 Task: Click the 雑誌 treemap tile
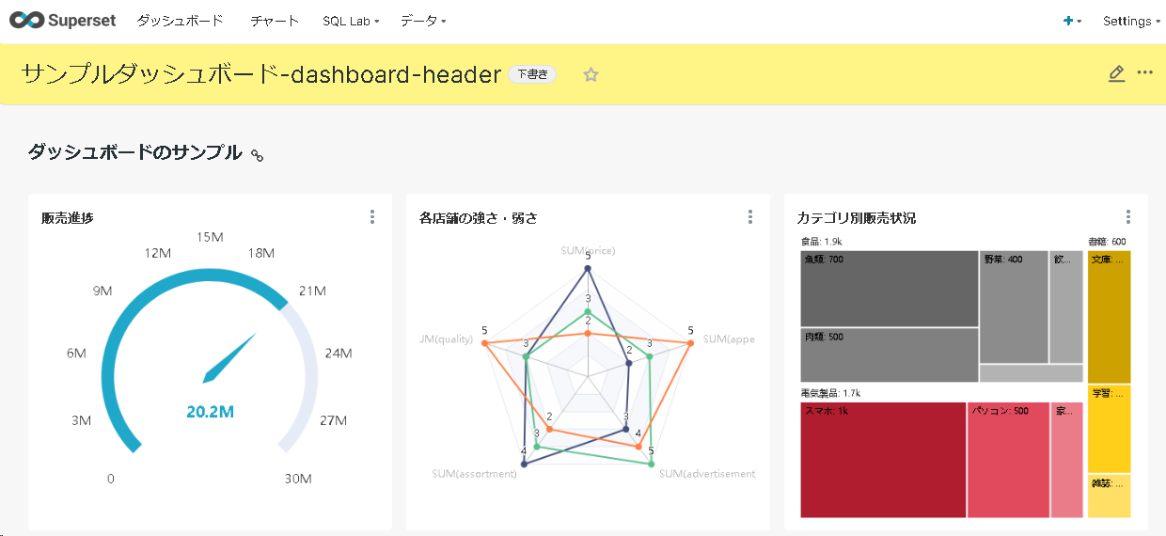click(1109, 496)
